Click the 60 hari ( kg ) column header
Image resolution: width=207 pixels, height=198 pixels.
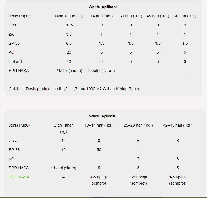(x=185, y=16)
